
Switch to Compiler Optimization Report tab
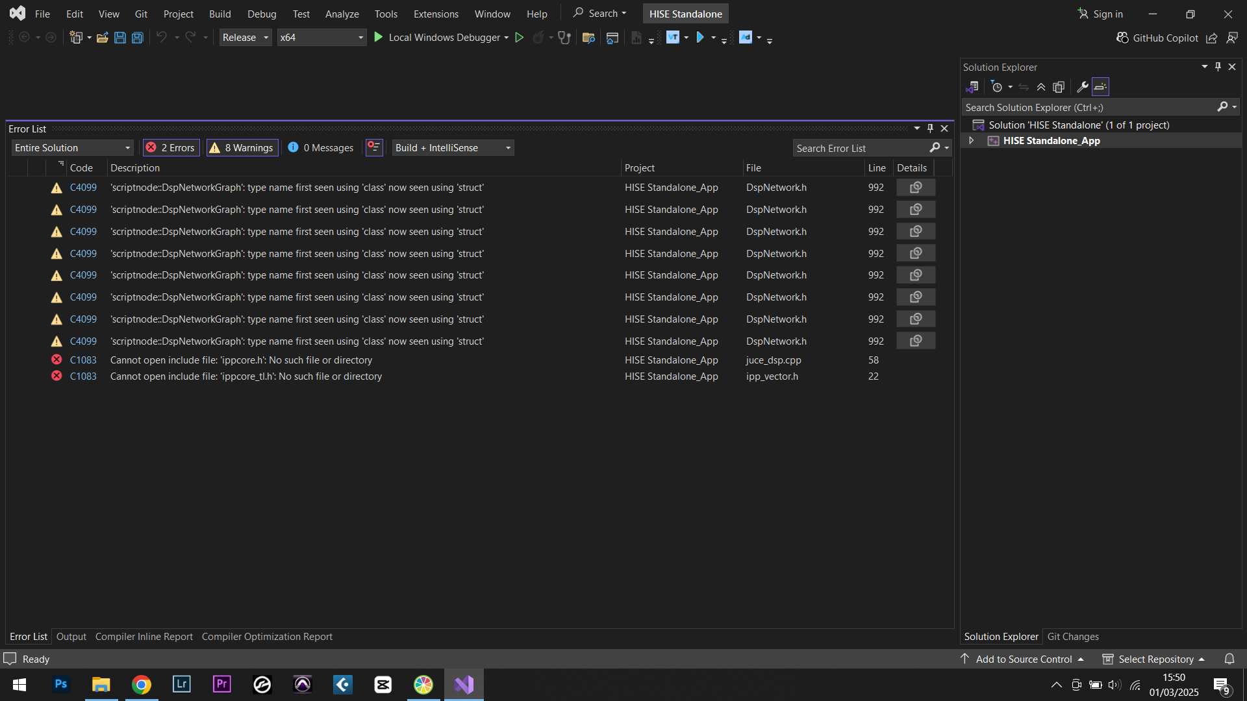pos(267,637)
